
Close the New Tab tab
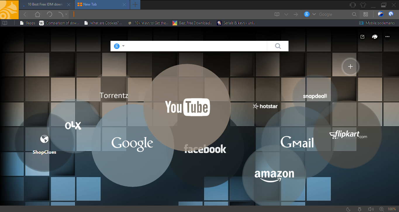click(x=124, y=5)
